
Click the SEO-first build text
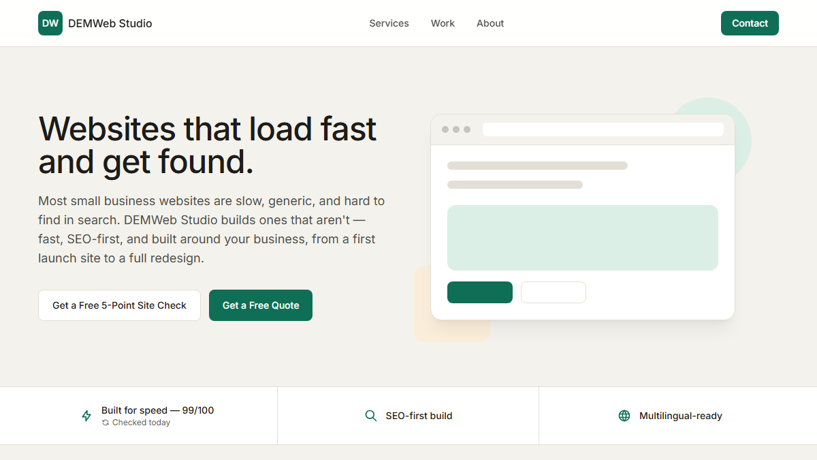click(x=419, y=416)
